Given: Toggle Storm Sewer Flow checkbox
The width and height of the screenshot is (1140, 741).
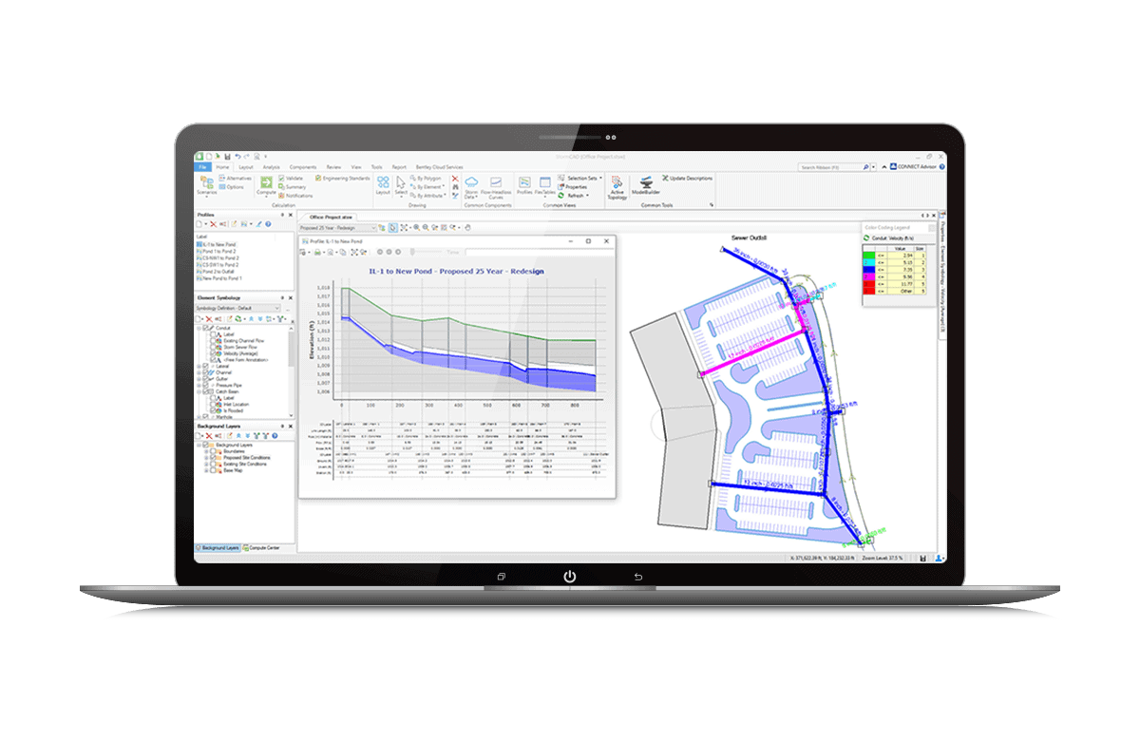Looking at the screenshot, I should pos(213,347).
